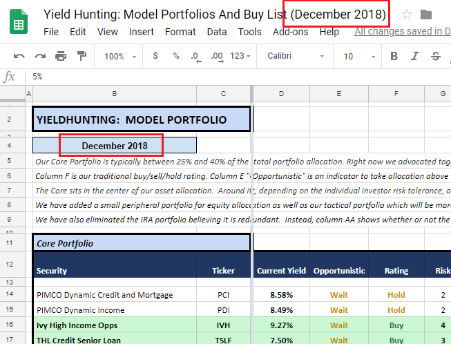The height and width of the screenshot is (344, 451).
Task: Click the Current Yield header cell
Action: tap(281, 265)
